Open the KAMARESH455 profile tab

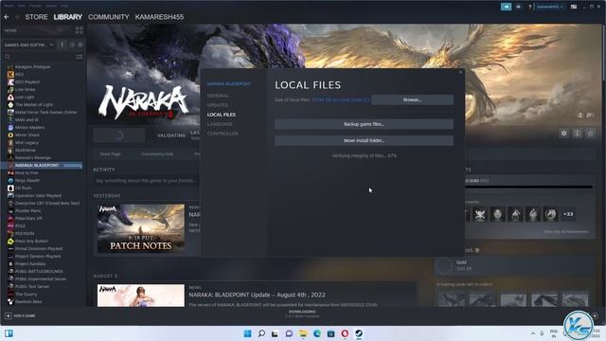[159, 17]
